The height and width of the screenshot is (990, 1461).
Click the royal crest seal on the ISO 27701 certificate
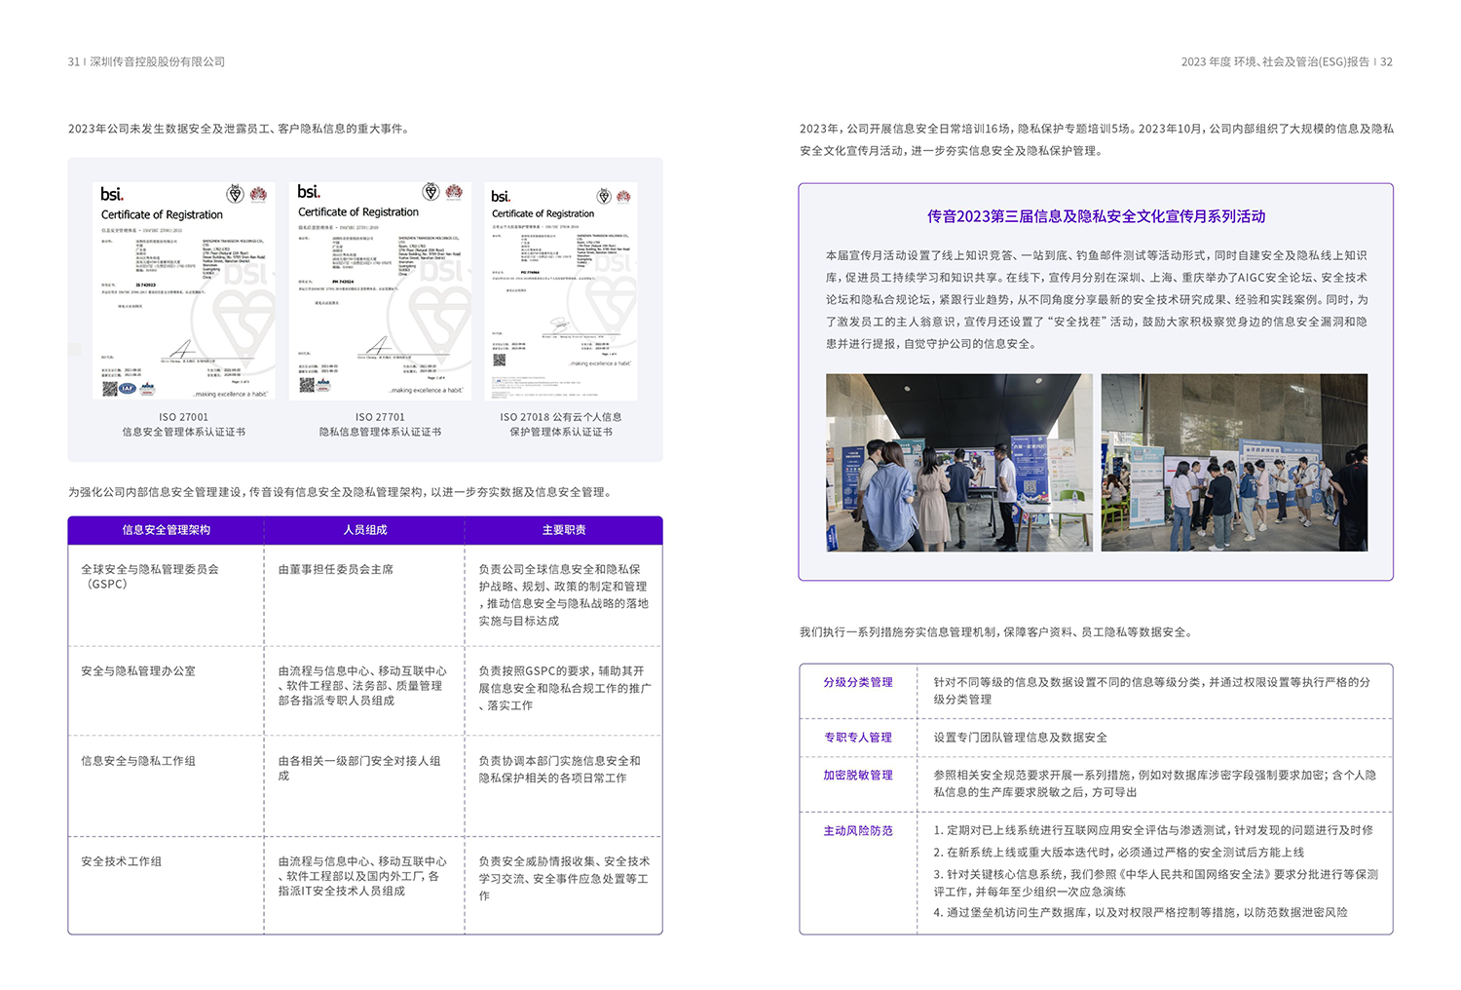[x=431, y=192]
